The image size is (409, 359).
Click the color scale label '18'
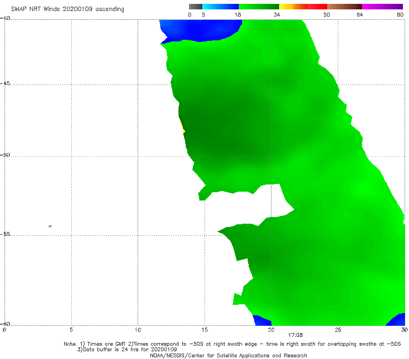pyautogui.click(x=238, y=14)
